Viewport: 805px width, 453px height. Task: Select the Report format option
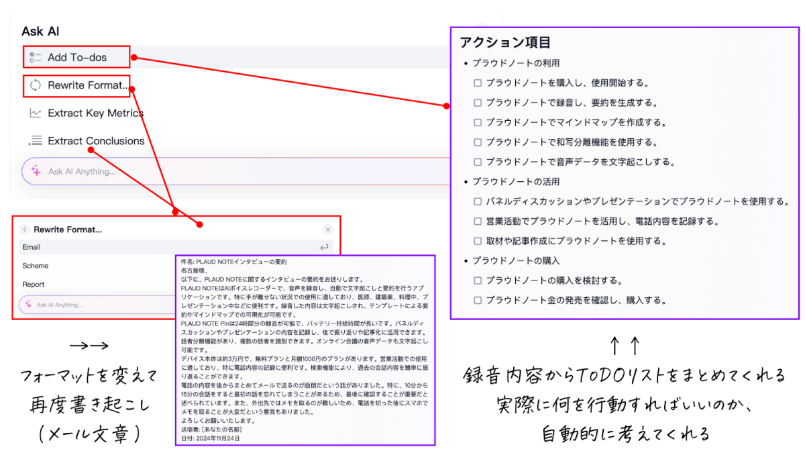(x=34, y=285)
